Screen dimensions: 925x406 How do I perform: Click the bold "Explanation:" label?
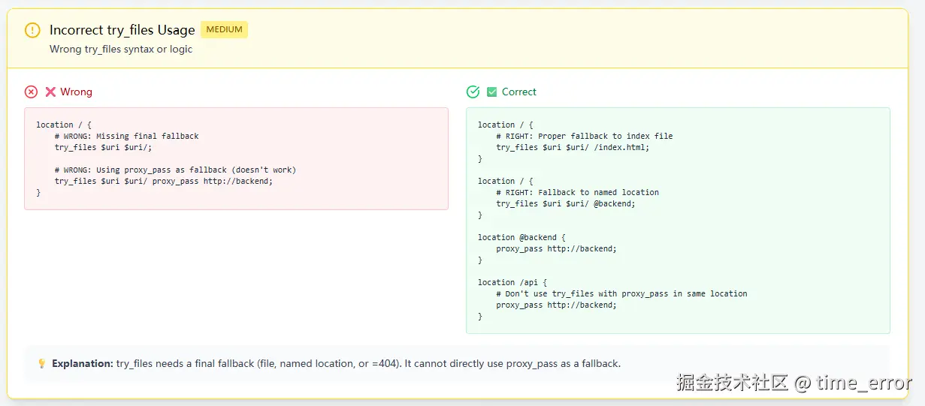82,363
